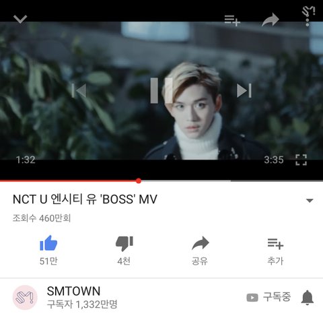Viewport: 323px width, 316px height.
Task: Minimize the video player with the down chevron
Action: click(20, 20)
